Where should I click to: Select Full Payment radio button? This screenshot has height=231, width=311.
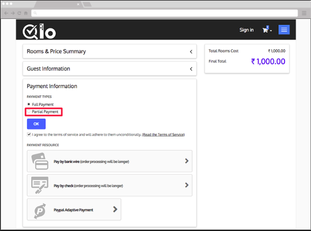tap(29, 104)
